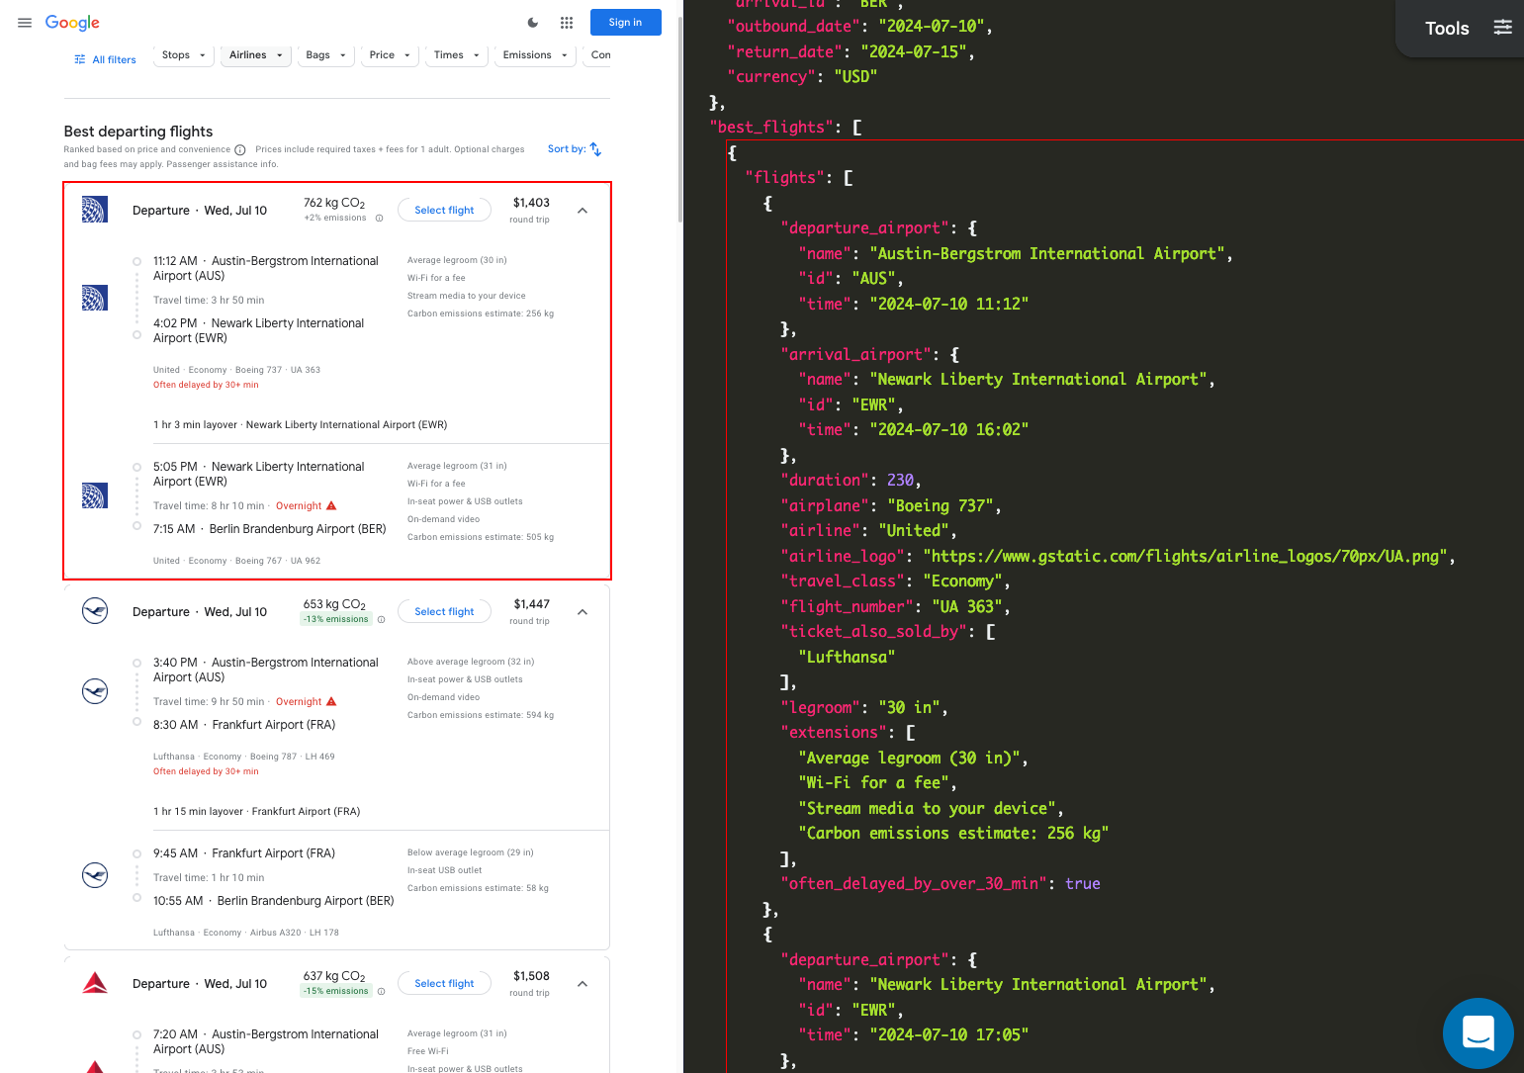The height and width of the screenshot is (1073, 1524).
Task: Click United logo in the $1,403 header
Action: point(95,210)
